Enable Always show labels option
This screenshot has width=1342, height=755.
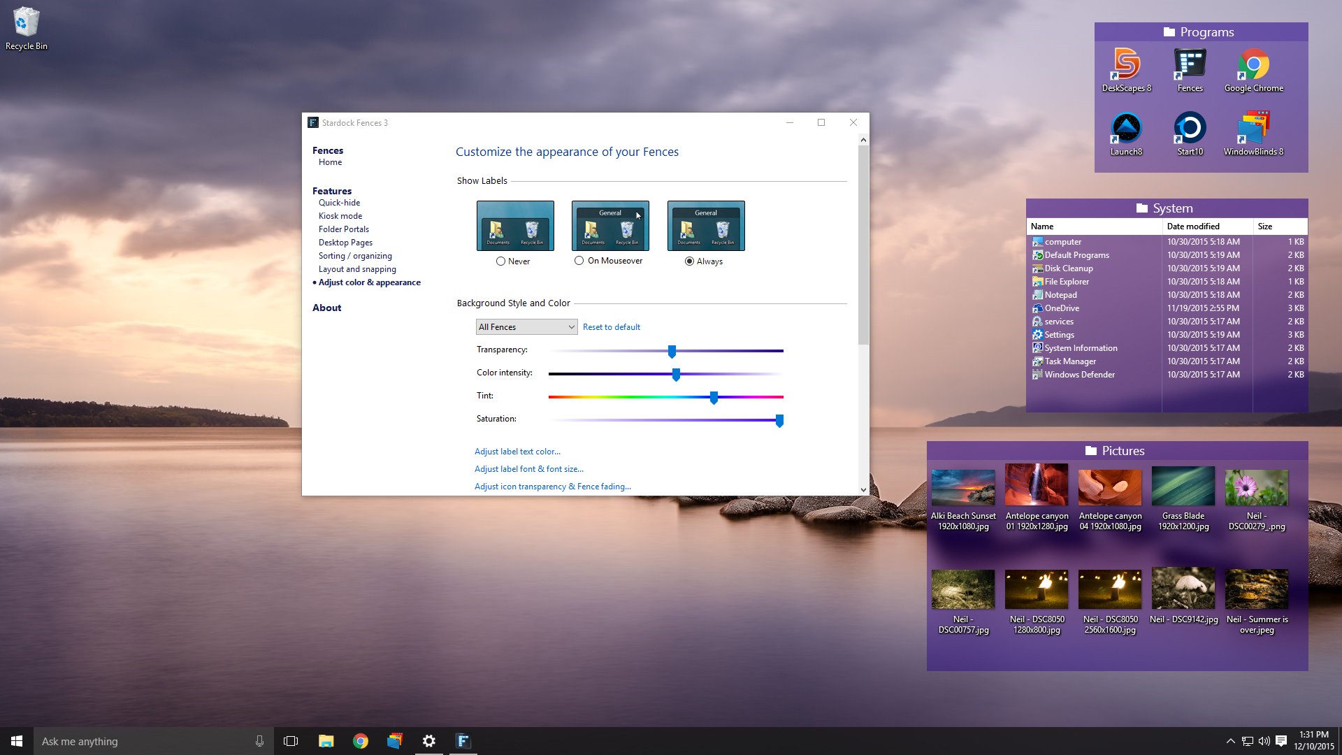[689, 261]
